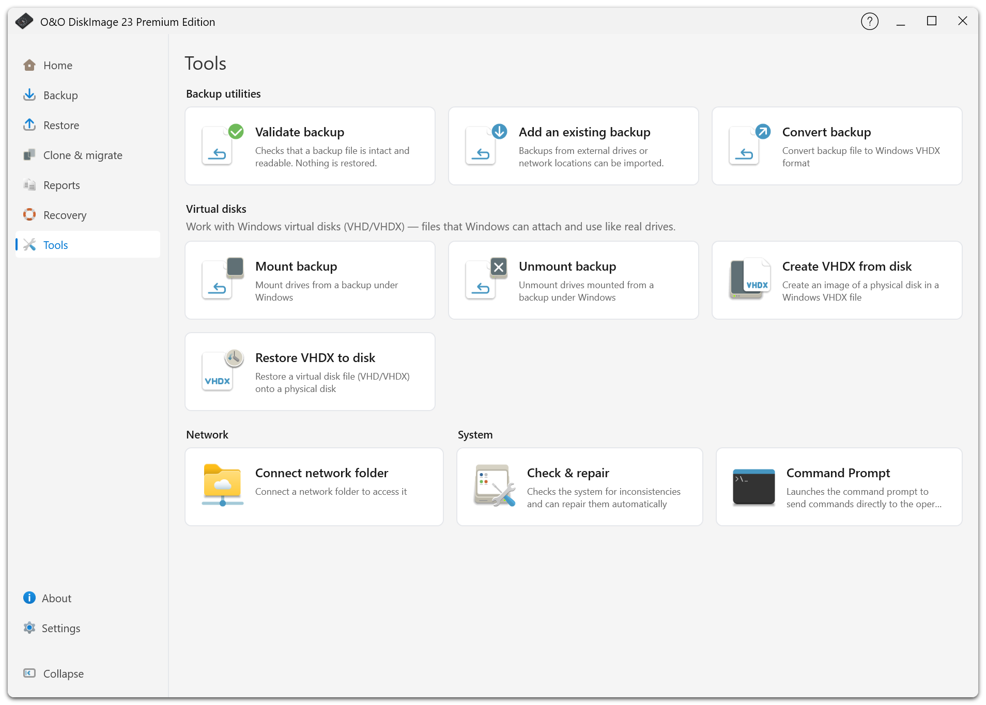
Task: Click the Connect network folder icon
Action: pos(223,485)
